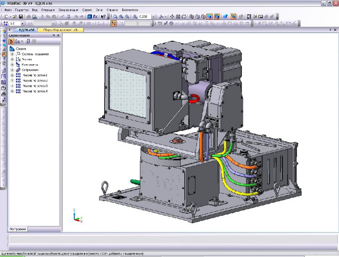Toggle shaded with edges display mode
The height and width of the screenshot is (257, 339).
click(x=217, y=17)
